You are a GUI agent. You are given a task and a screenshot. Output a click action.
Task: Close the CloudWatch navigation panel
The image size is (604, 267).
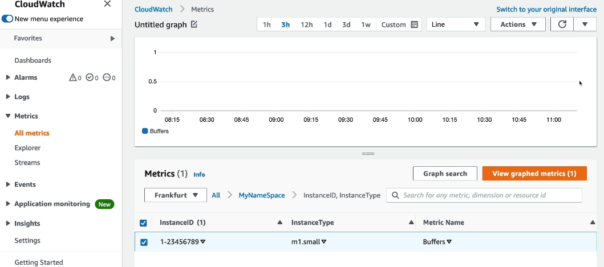pos(108,4)
